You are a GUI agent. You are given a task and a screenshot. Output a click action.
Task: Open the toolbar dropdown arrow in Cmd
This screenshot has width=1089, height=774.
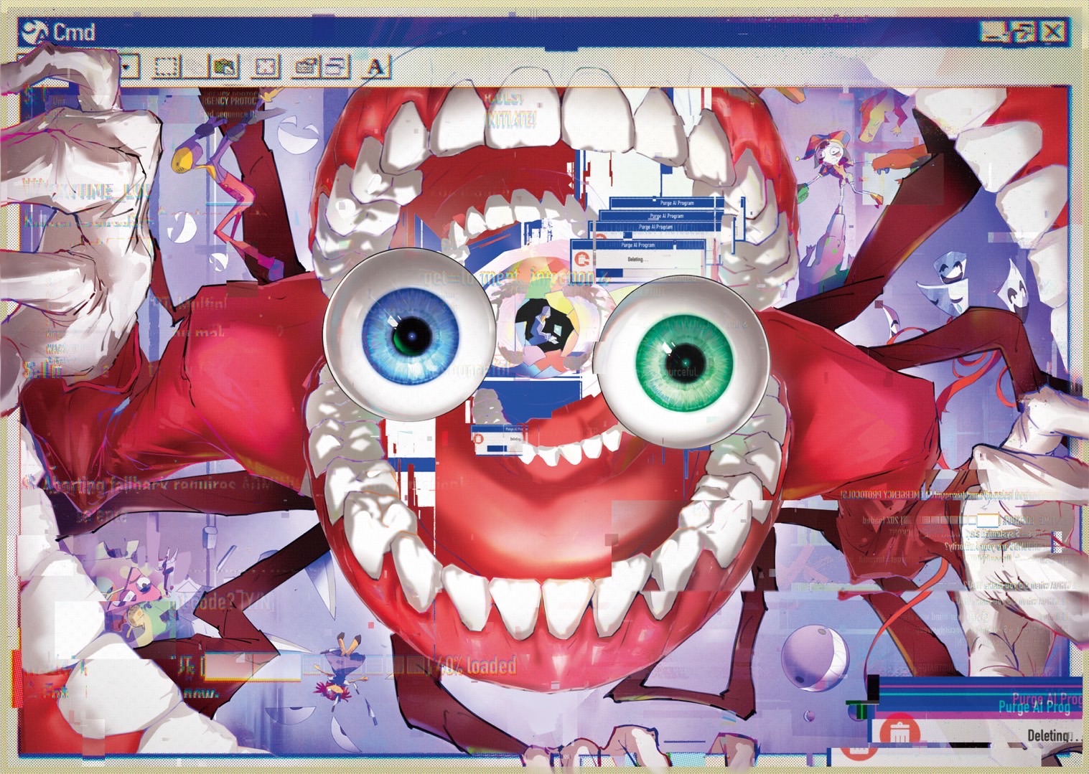click(x=128, y=68)
